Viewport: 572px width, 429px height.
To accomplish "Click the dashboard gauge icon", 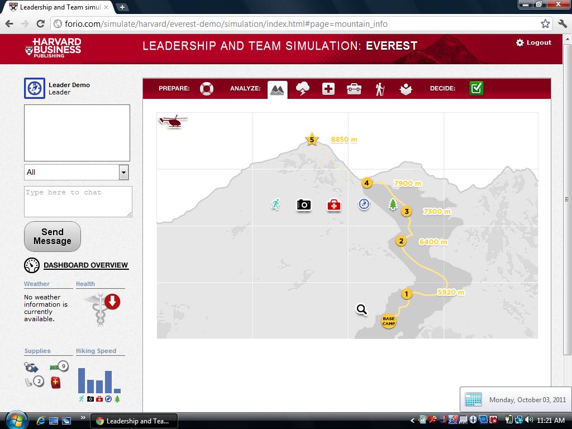I will click(x=32, y=265).
